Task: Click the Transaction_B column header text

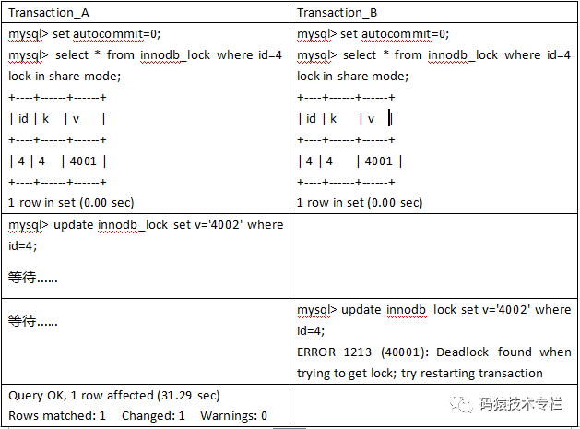Action: click(x=337, y=13)
